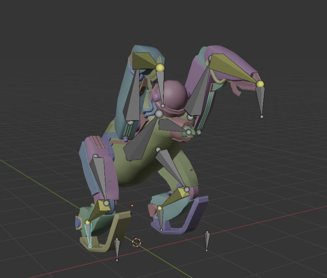The image size is (327, 278).
Task: Select the cyan-outlined foot bone
Action: click(89, 235)
